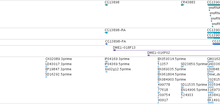This screenshot has width=220, height=104.
Task: Click the CR43883 gene arrow glyph
Action: tap(183, 5)
